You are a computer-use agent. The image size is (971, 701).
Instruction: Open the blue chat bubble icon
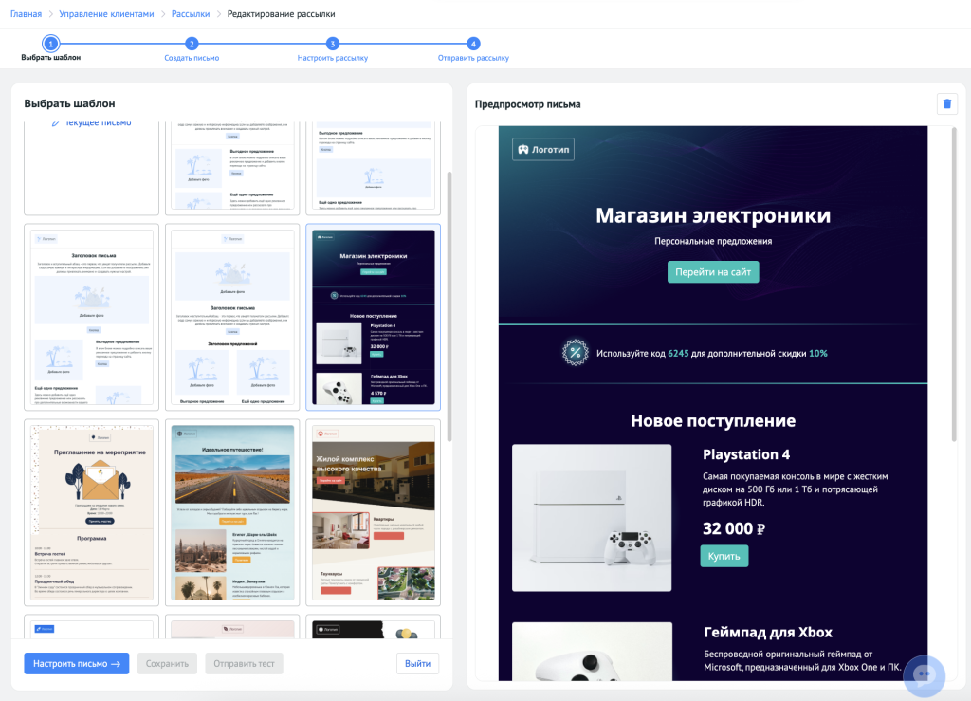pos(924,675)
